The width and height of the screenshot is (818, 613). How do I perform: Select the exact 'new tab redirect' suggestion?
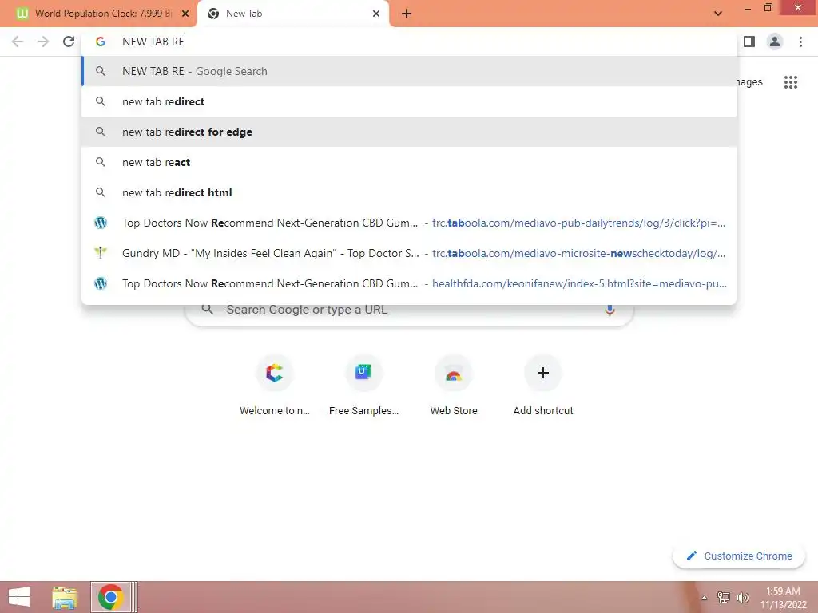[409, 101]
